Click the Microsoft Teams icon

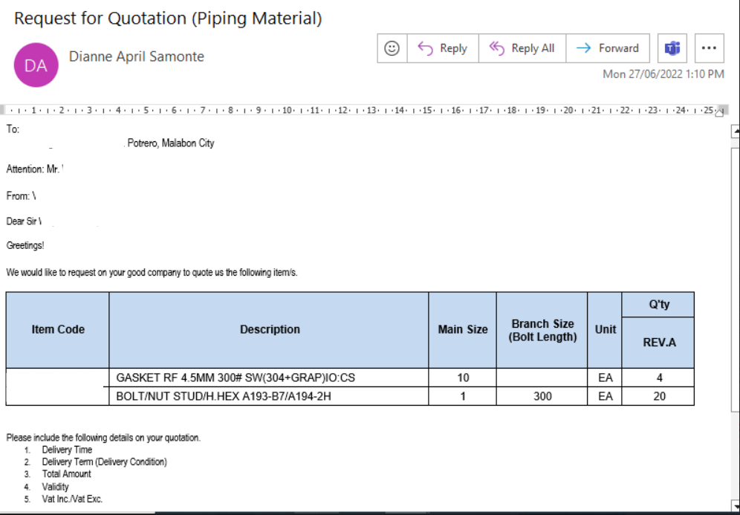point(672,48)
